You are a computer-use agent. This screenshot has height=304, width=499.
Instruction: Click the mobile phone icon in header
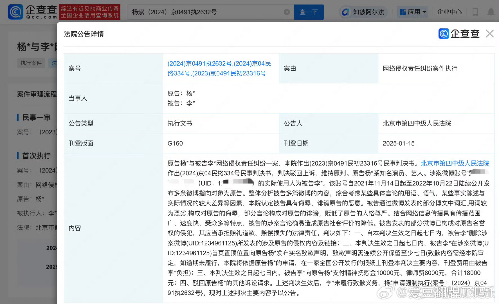[475, 12]
